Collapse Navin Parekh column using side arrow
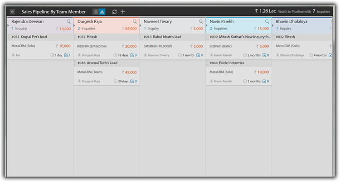 207,26
